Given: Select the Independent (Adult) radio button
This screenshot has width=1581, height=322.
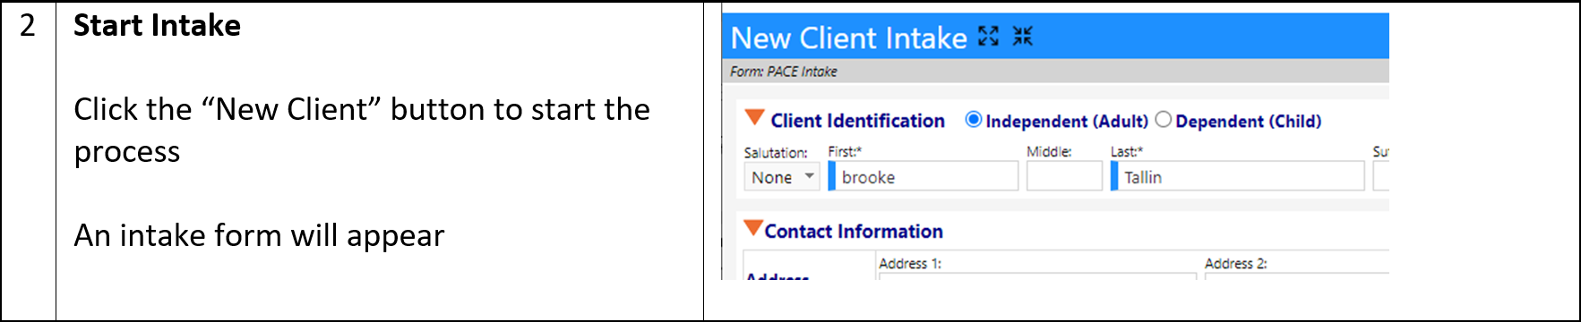Looking at the screenshot, I should [974, 120].
